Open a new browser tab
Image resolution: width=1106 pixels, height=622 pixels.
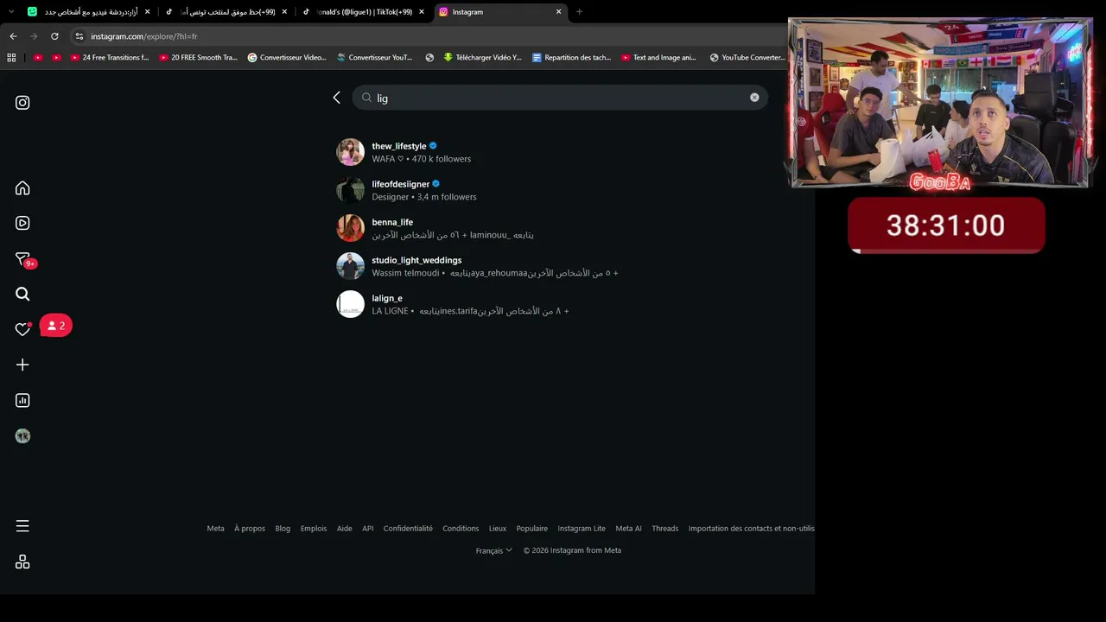point(579,12)
